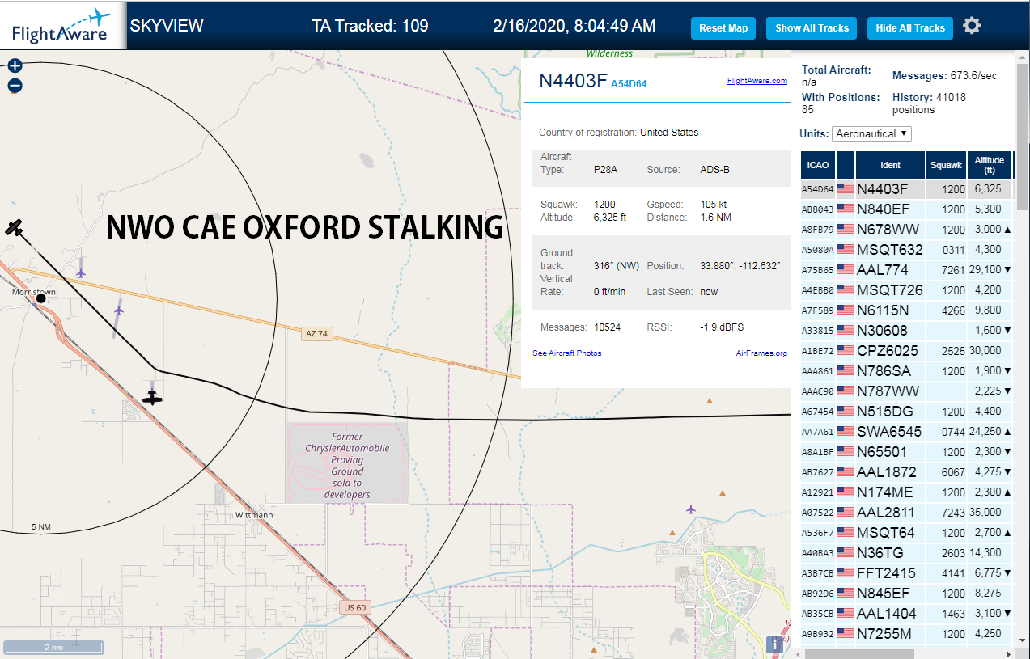Select the MSQT64 aircraft row
Screen dimensions: 1030x659
pyautogui.click(x=906, y=533)
